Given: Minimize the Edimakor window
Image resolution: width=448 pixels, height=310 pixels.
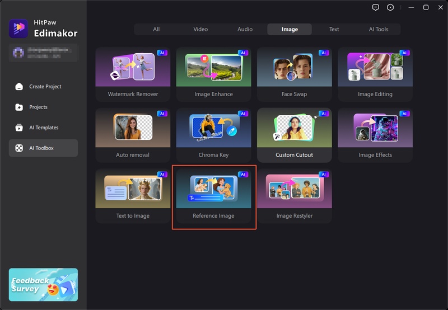Looking at the screenshot, I should coord(411,7).
